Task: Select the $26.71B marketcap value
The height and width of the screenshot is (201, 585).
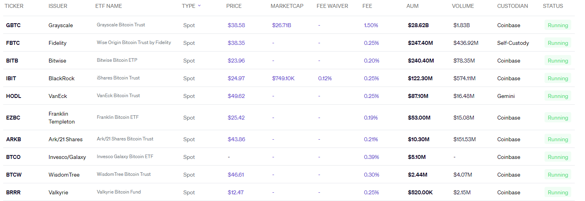Action: [x=281, y=25]
